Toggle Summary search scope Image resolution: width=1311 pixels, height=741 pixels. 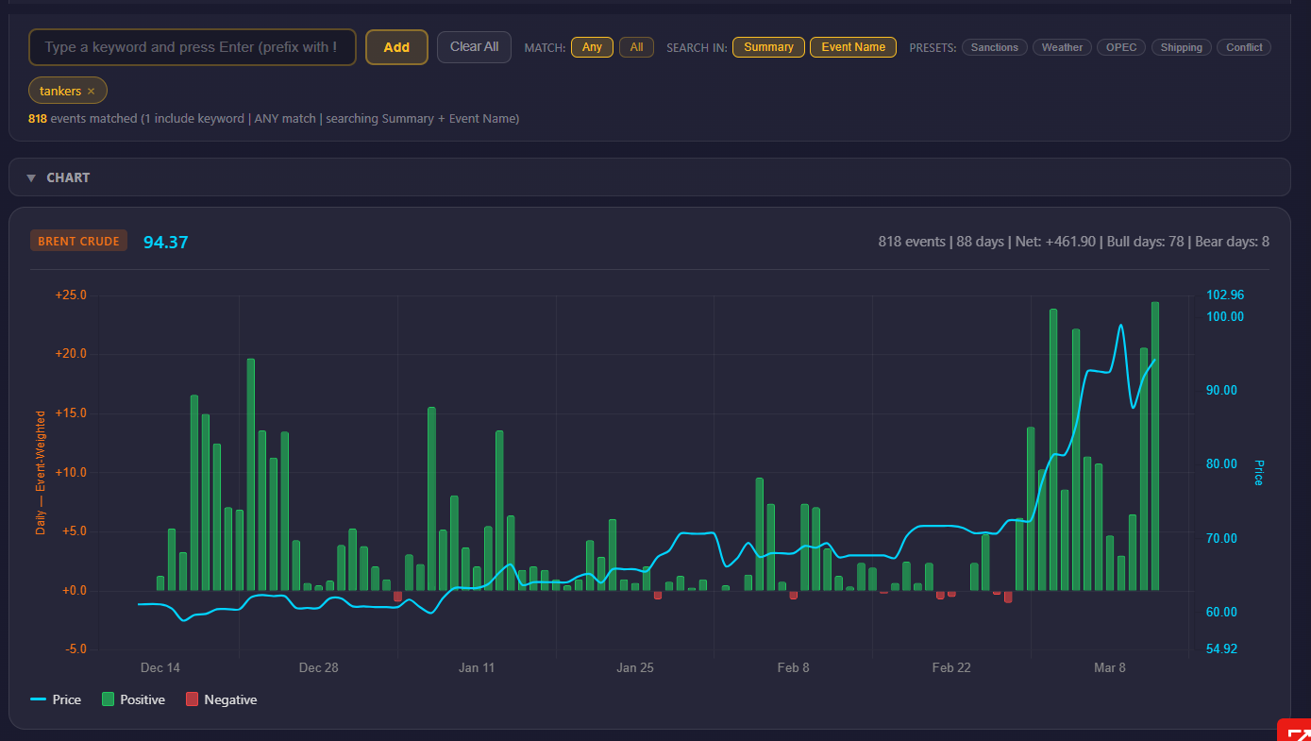tap(768, 47)
